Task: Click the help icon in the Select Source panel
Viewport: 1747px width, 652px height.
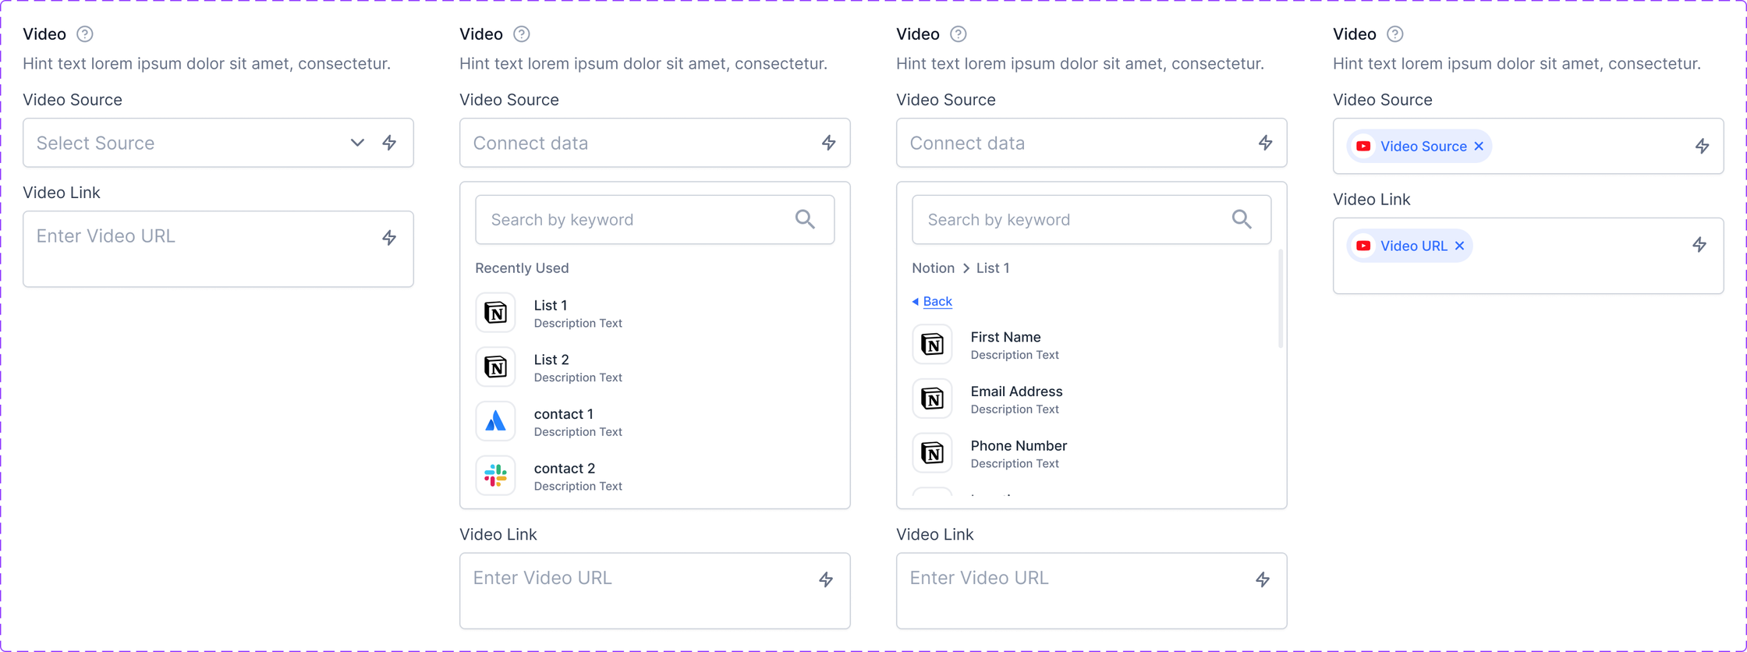Action: click(85, 34)
